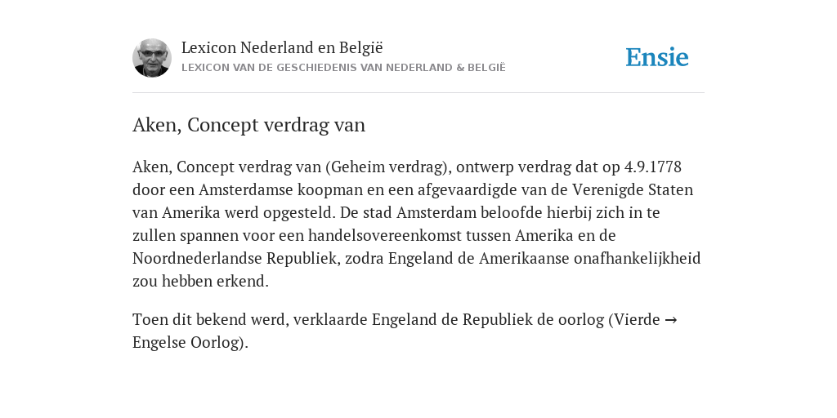Image resolution: width=837 pixels, height=418 pixels.
Task: Click the phrase 'Amerikaanse onafhankelijkheid'
Action: click(590, 259)
